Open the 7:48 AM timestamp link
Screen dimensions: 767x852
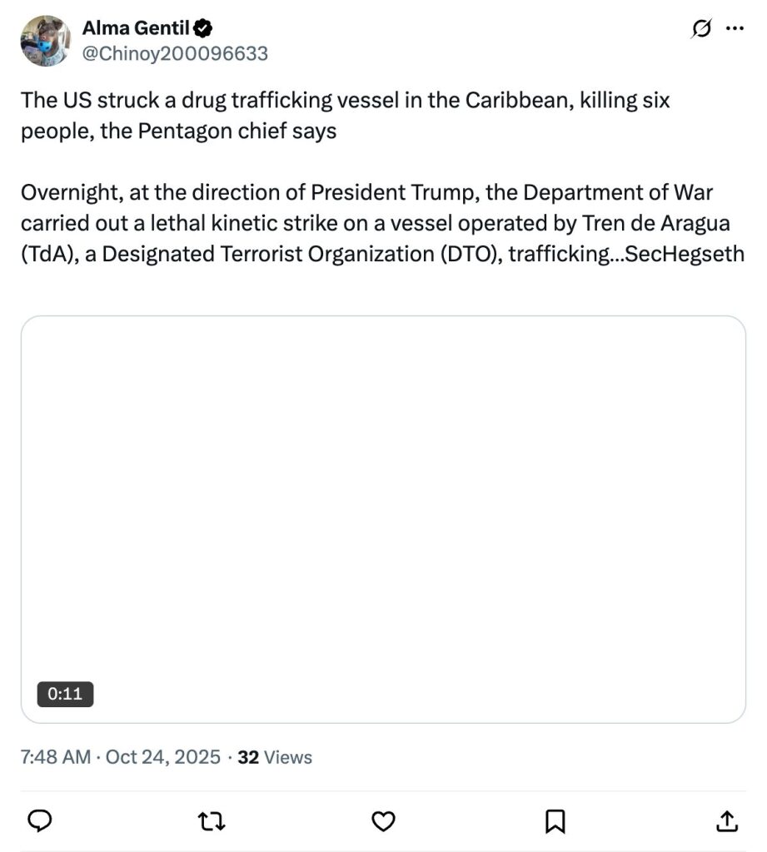[55, 757]
